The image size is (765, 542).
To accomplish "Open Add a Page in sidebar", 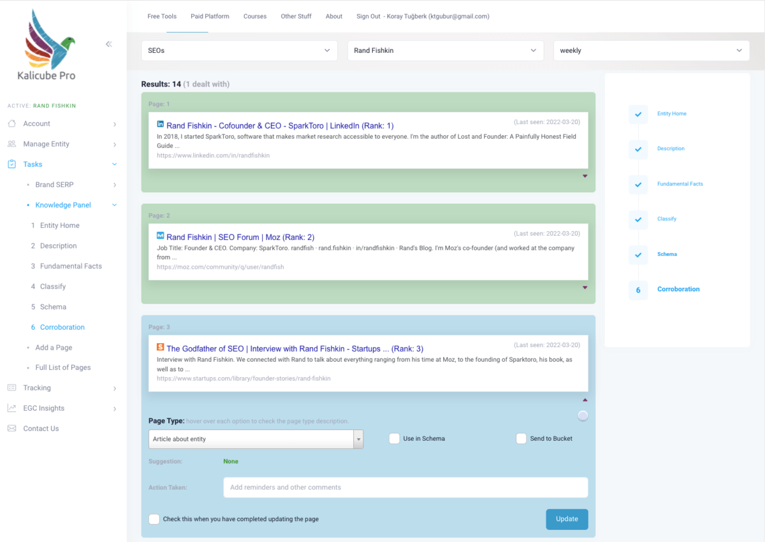I will [54, 348].
